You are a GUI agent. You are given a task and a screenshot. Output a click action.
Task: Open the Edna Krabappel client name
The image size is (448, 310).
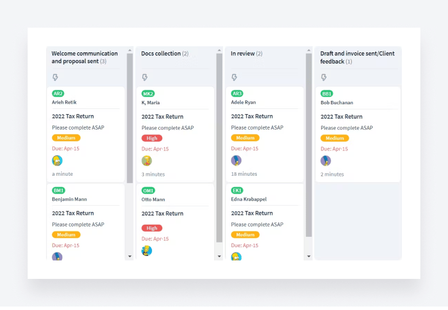(249, 199)
